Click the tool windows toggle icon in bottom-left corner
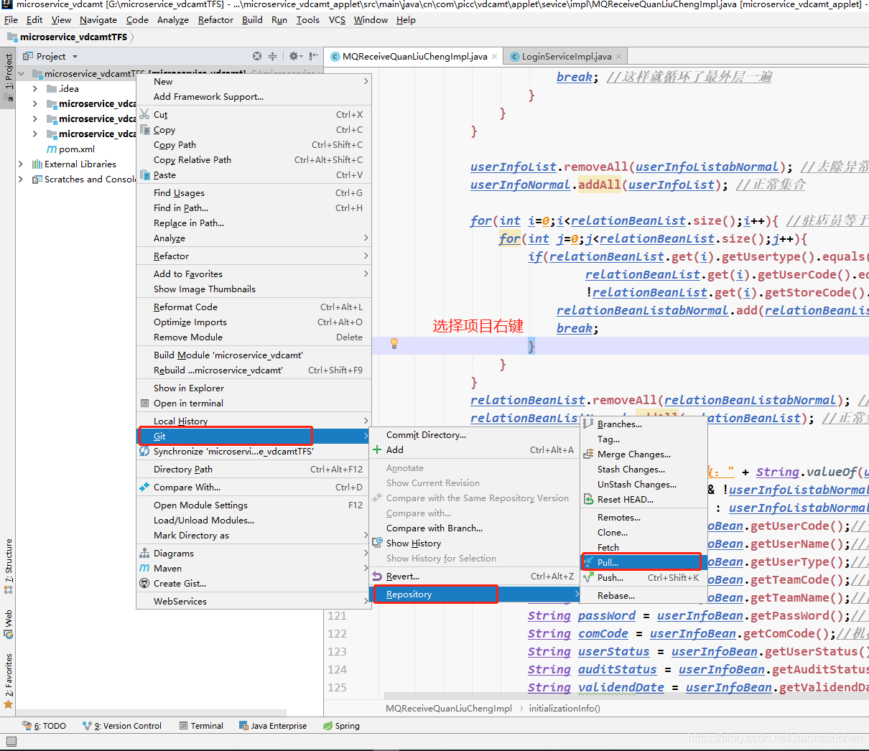 (11, 742)
